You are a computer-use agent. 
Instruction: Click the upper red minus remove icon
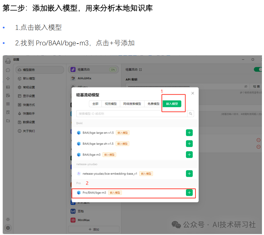(x=258, y=140)
